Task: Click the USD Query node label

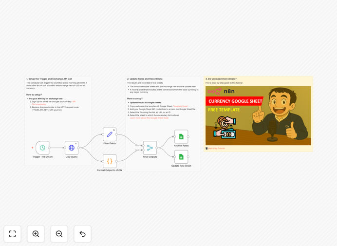Action: (x=72, y=157)
